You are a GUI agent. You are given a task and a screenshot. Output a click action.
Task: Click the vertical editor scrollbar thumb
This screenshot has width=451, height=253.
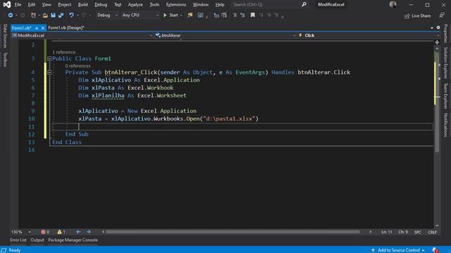pos(437,102)
